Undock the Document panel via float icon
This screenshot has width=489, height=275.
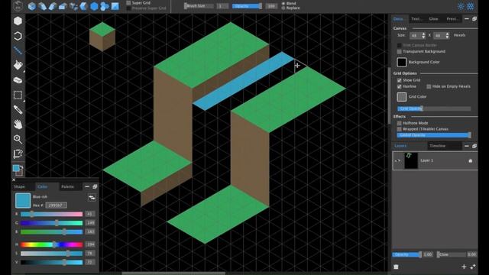coord(474,18)
